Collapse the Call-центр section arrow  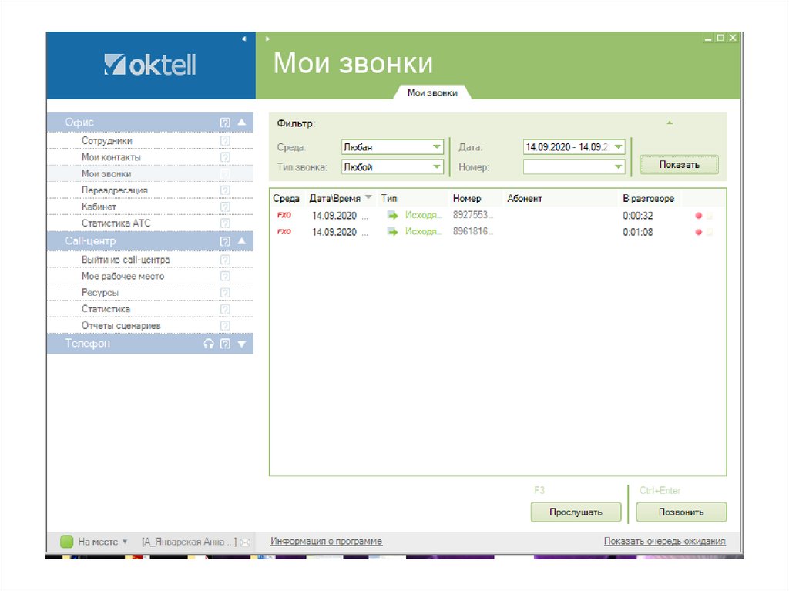tap(242, 240)
